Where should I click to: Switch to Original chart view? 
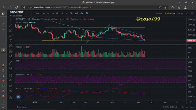[x=159, y=13]
